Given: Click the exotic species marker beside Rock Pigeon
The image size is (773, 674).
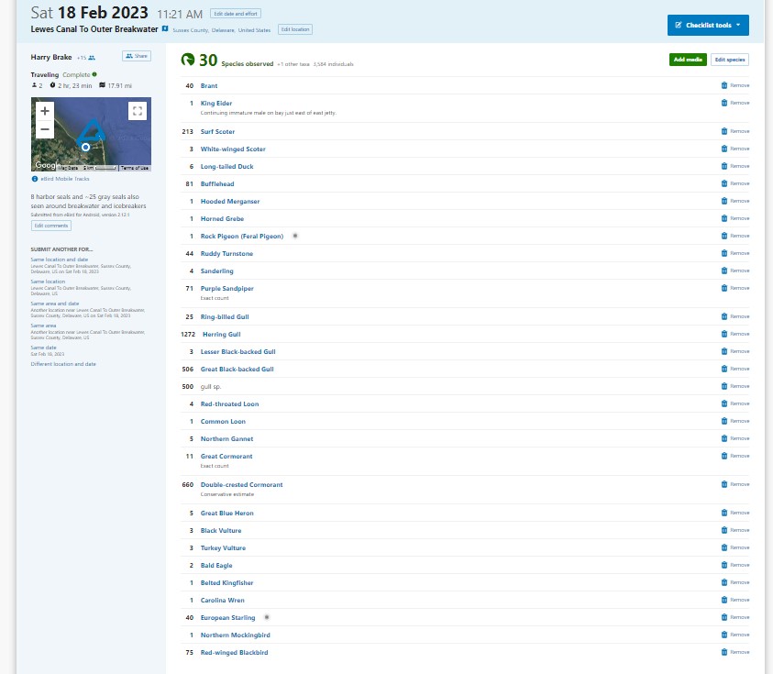Looking at the screenshot, I should click(294, 236).
